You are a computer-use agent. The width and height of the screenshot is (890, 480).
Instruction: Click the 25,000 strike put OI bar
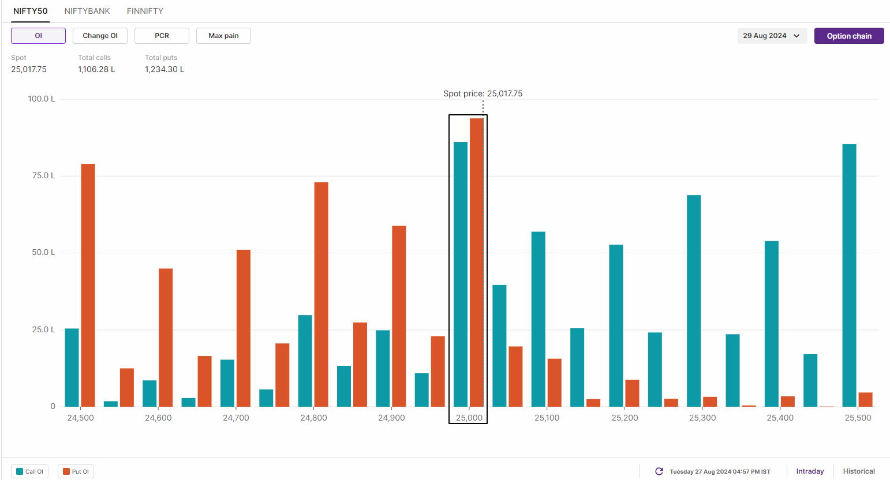click(476, 262)
